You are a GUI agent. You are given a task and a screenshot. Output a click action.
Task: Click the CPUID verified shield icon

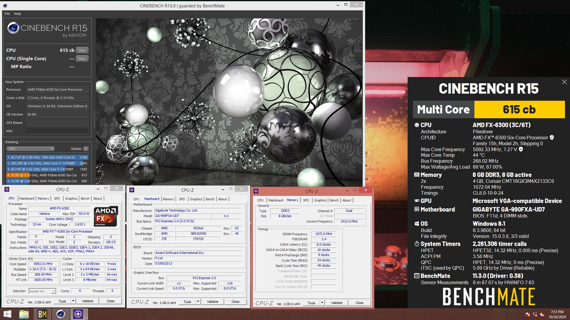(552, 137)
